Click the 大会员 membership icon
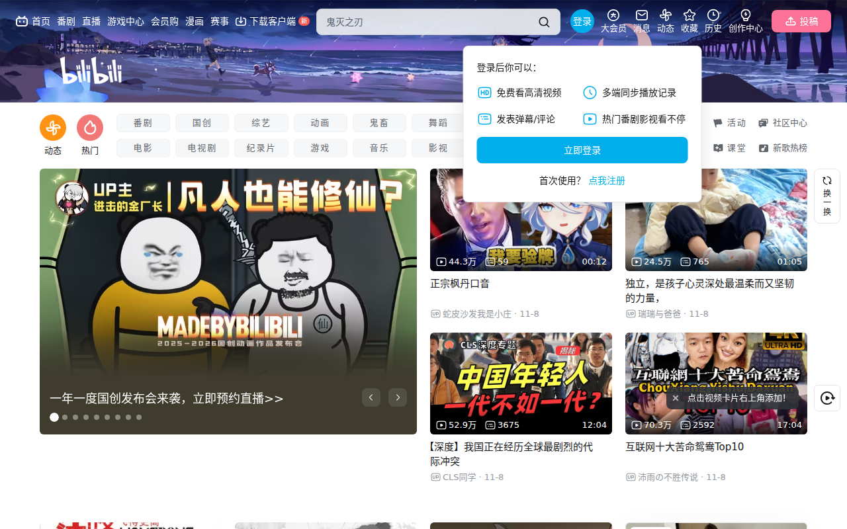 (x=613, y=20)
